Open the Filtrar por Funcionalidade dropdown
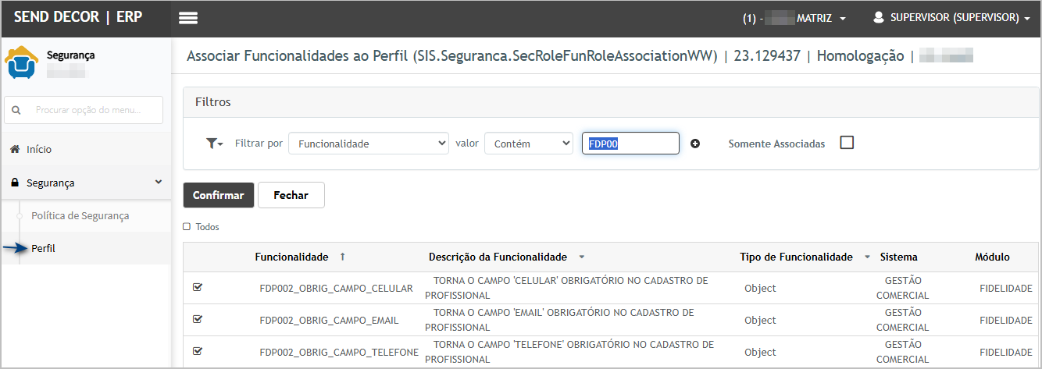This screenshot has width=1042, height=369. tap(368, 144)
